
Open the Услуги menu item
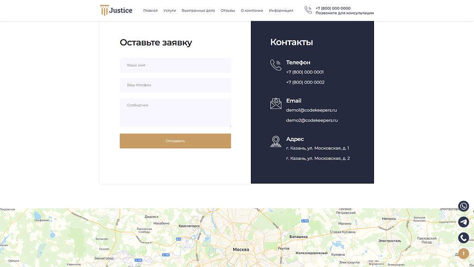(x=169, y=10)
